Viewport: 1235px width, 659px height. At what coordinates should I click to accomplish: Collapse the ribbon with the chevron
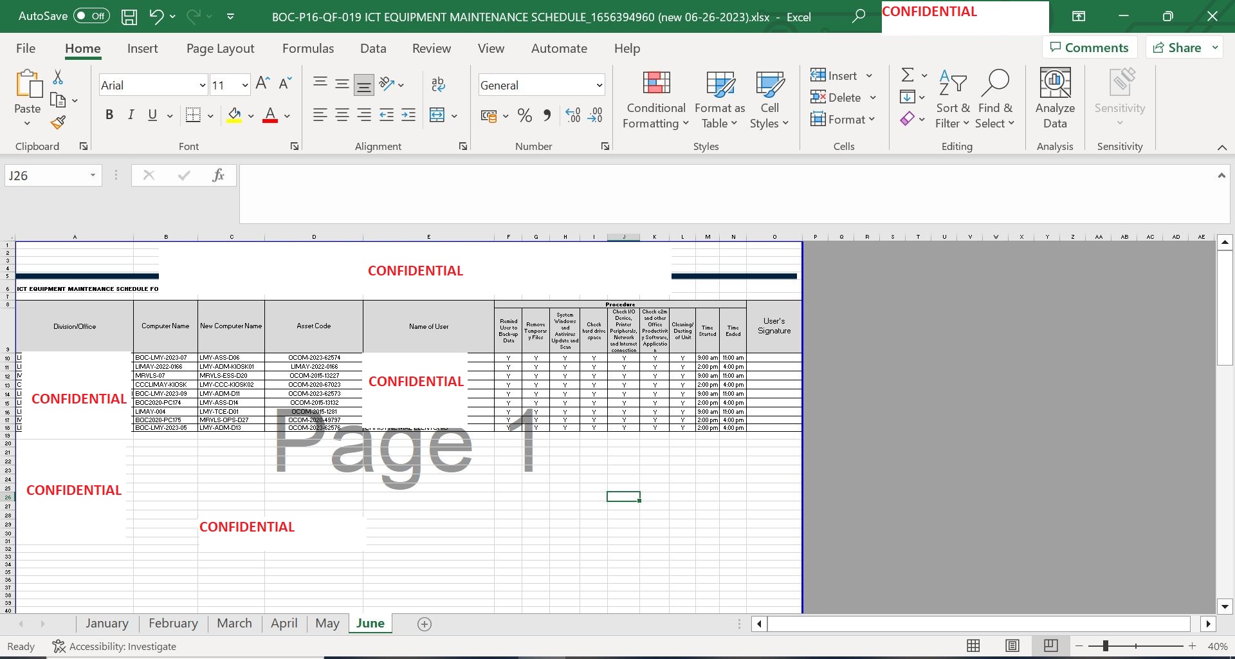(1221, 147)
